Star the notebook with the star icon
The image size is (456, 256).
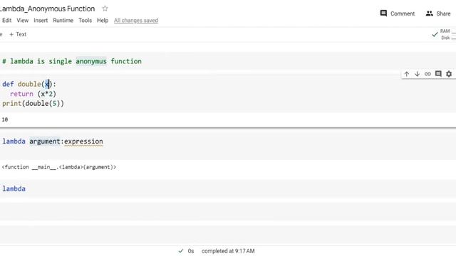(105, 9)
